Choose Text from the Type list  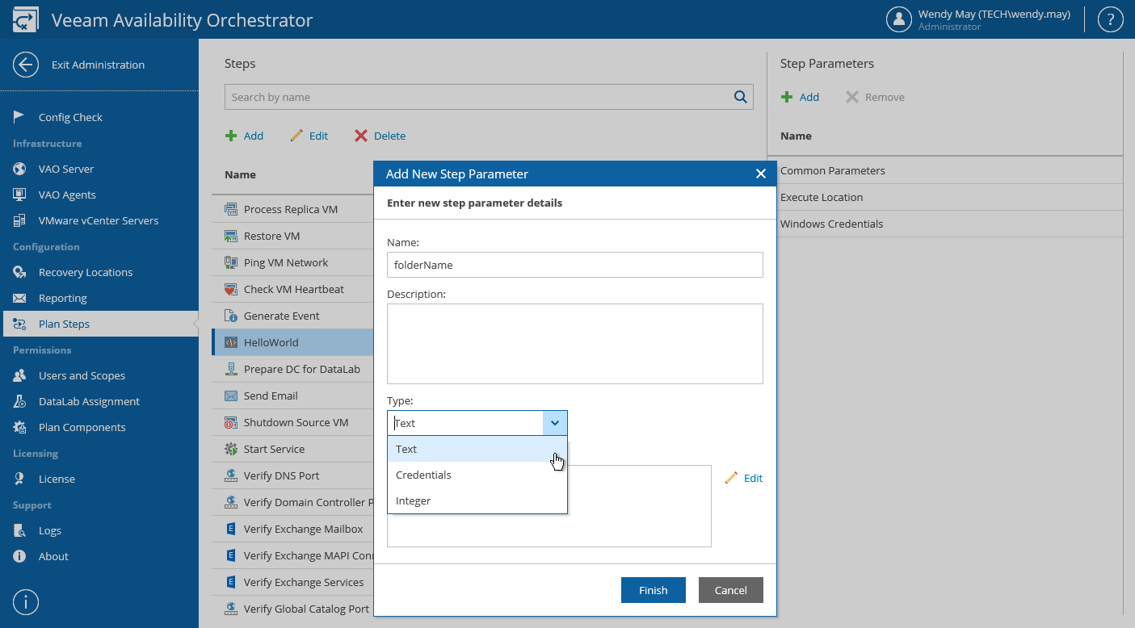click(477, 449)
